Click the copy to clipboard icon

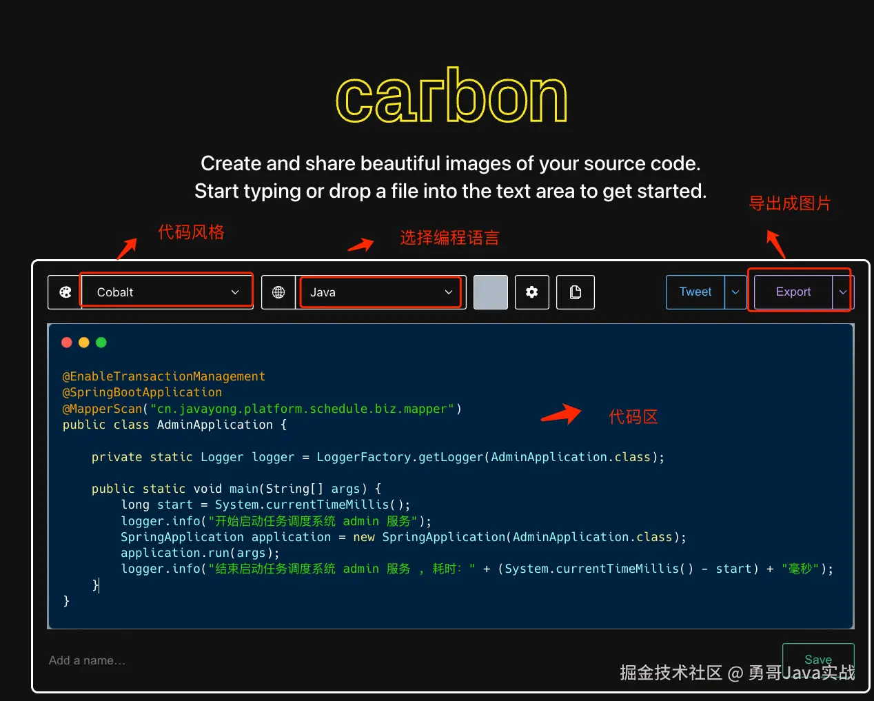pyautogui.click(x=576, y=292)
